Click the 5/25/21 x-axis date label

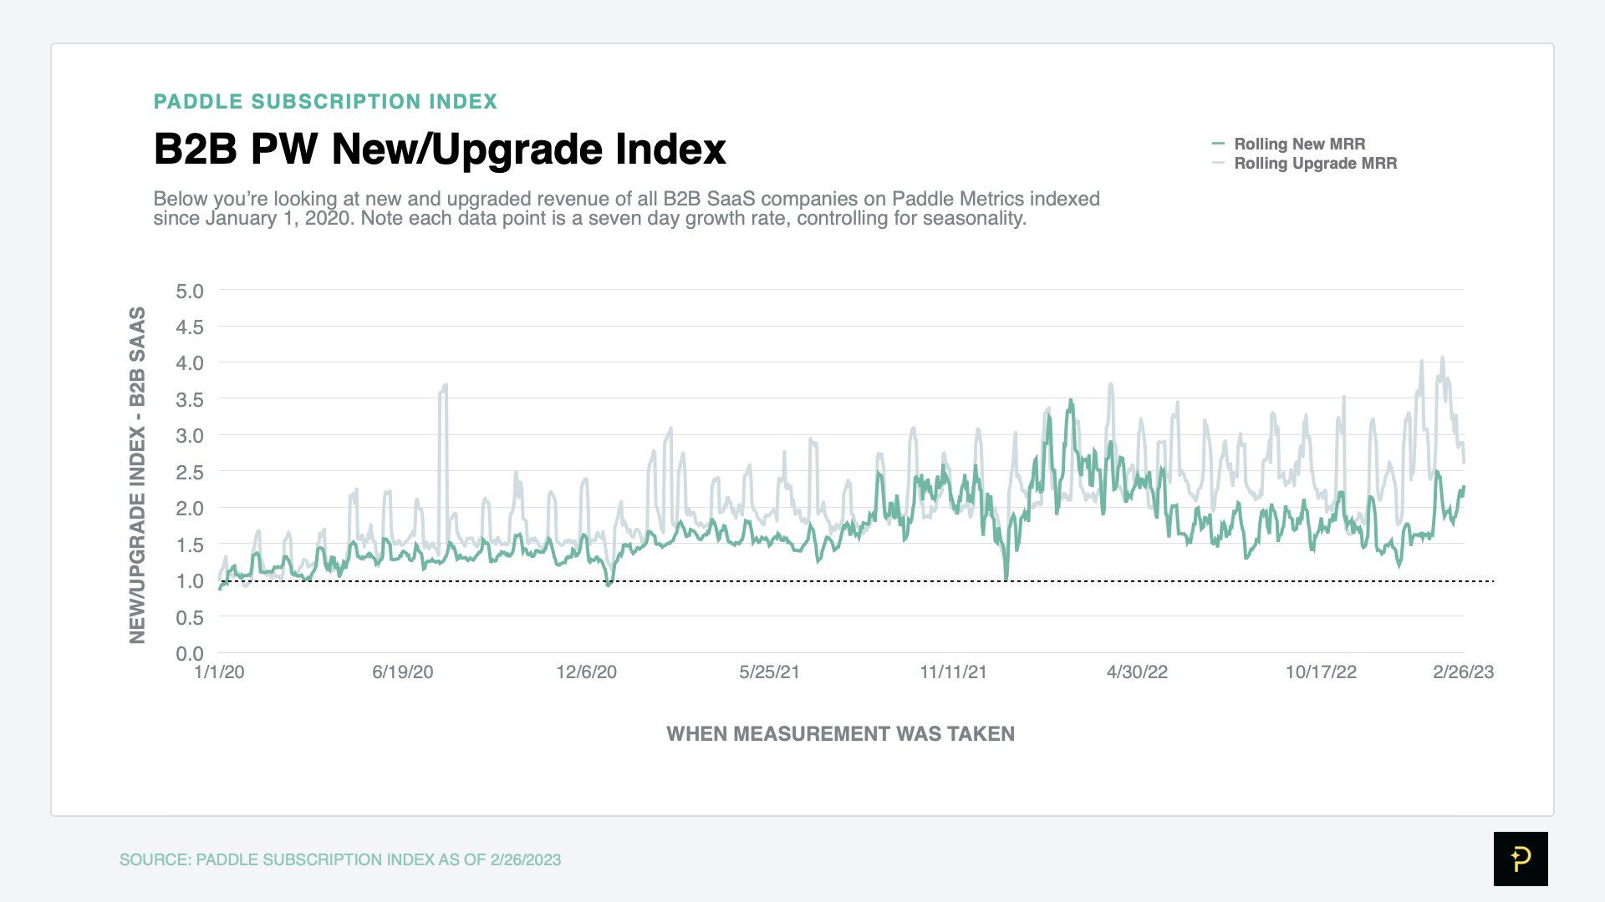pos(769,672)
